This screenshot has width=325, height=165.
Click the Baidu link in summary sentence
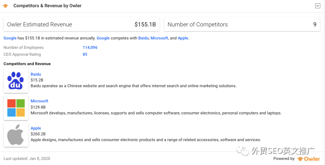[143, 38]
